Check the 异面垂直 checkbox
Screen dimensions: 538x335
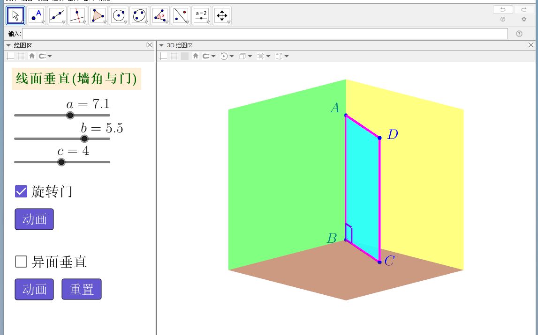click(21, 262)
